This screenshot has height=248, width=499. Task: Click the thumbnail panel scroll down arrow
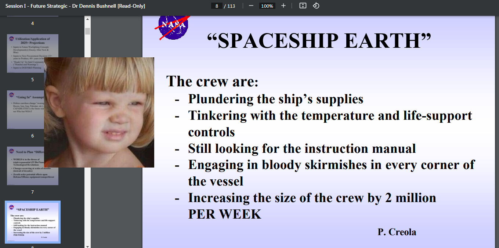(x=87, y=246)
